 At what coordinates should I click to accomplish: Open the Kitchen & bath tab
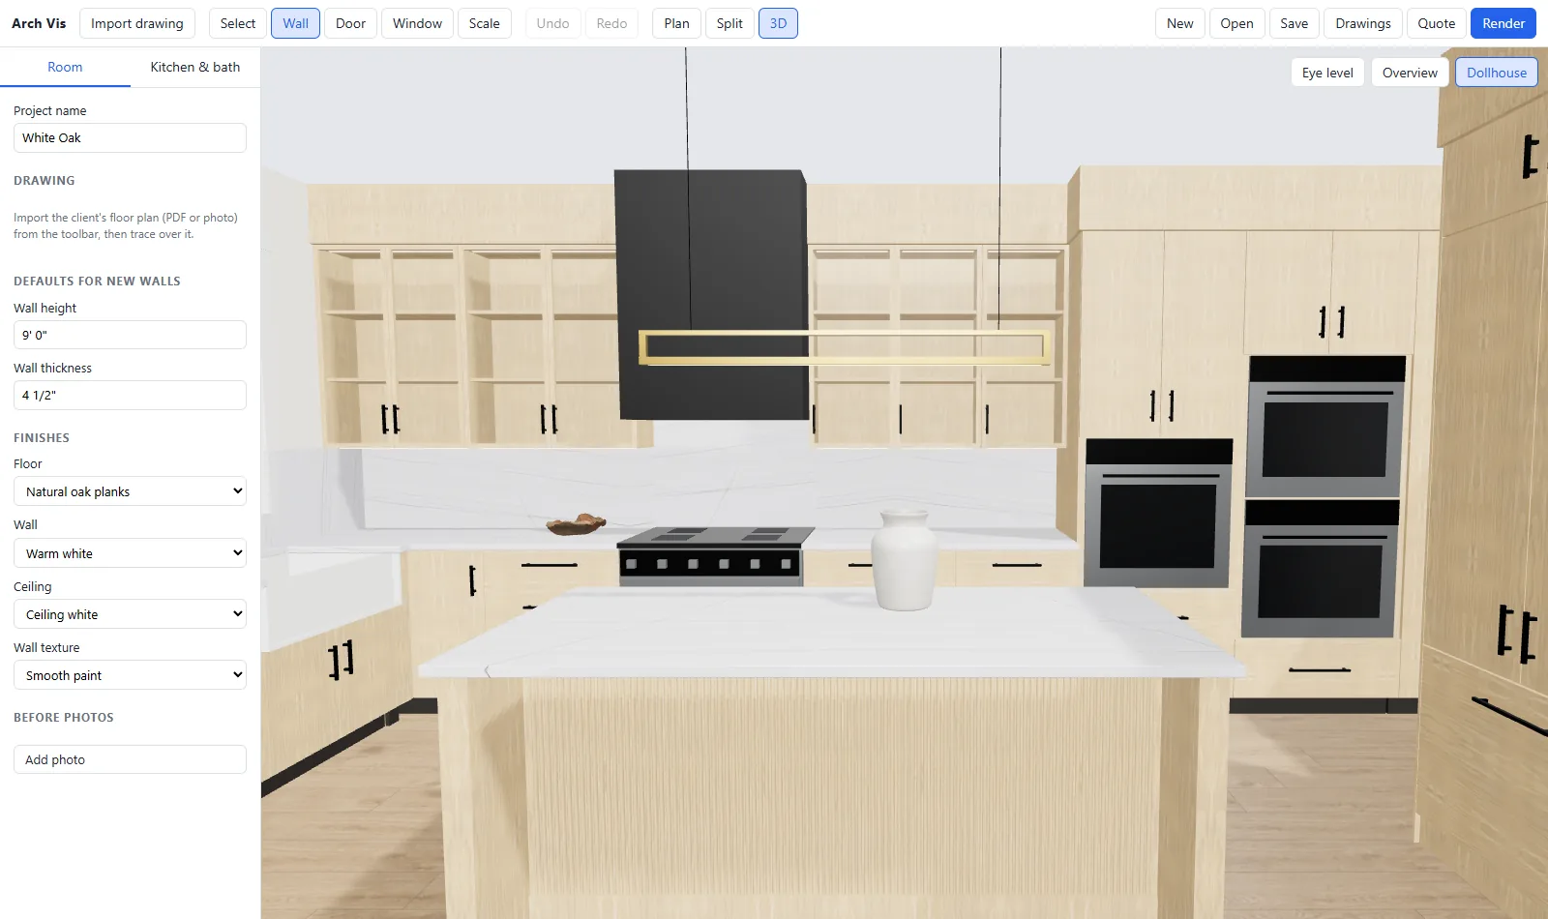click(195, 67)
